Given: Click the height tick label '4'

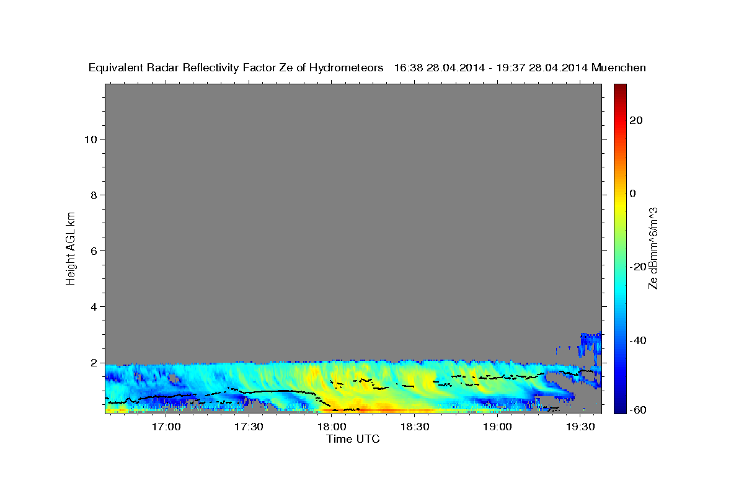Looking at the screenshot, I should (x=94, y=306).
